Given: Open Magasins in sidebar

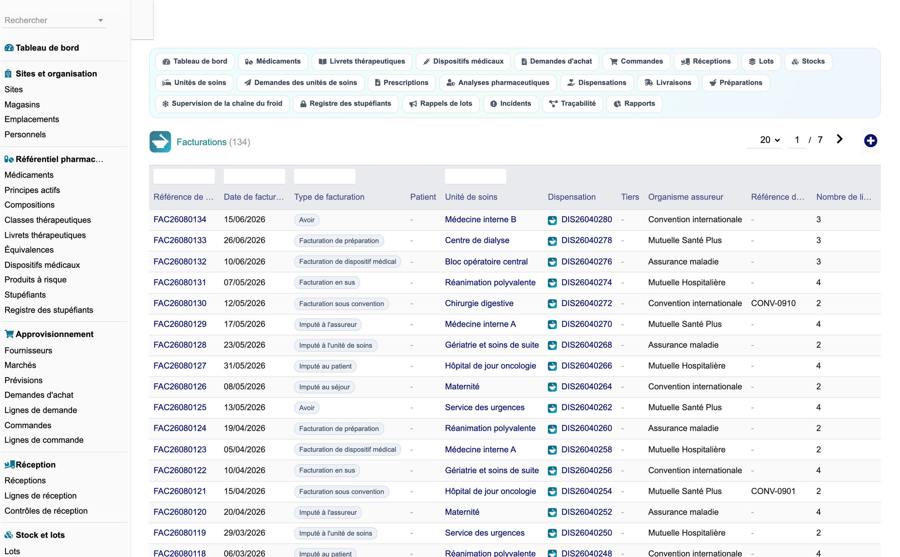Looking at the screenshot, I should 22,105.
